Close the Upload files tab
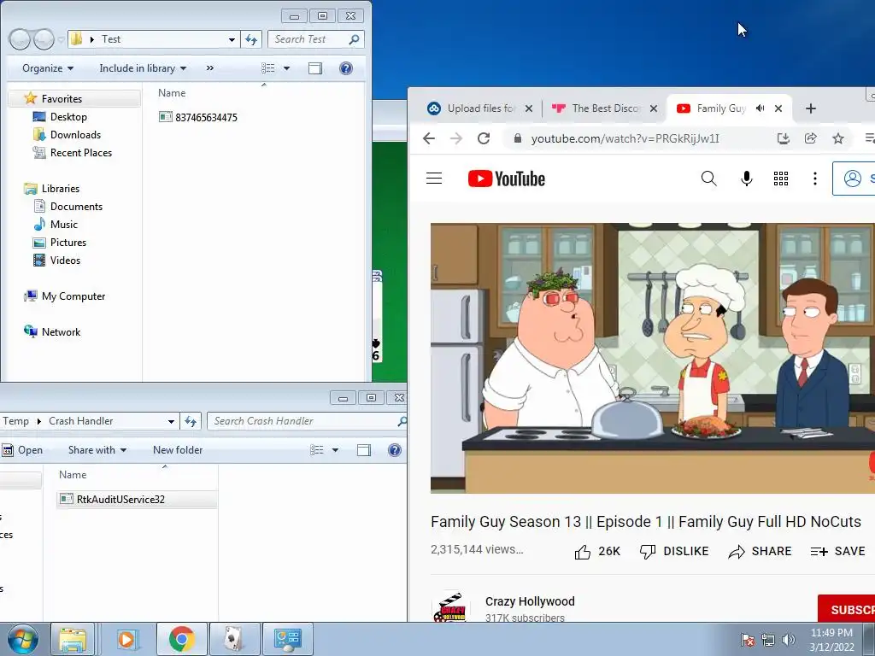Screen dimensions: 875x656 click(x=528, y=108)
